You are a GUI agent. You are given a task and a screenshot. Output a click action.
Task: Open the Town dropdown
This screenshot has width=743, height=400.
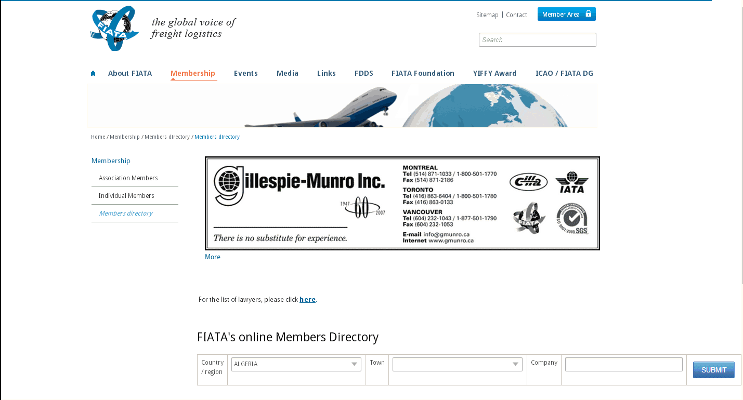point(458,364)
